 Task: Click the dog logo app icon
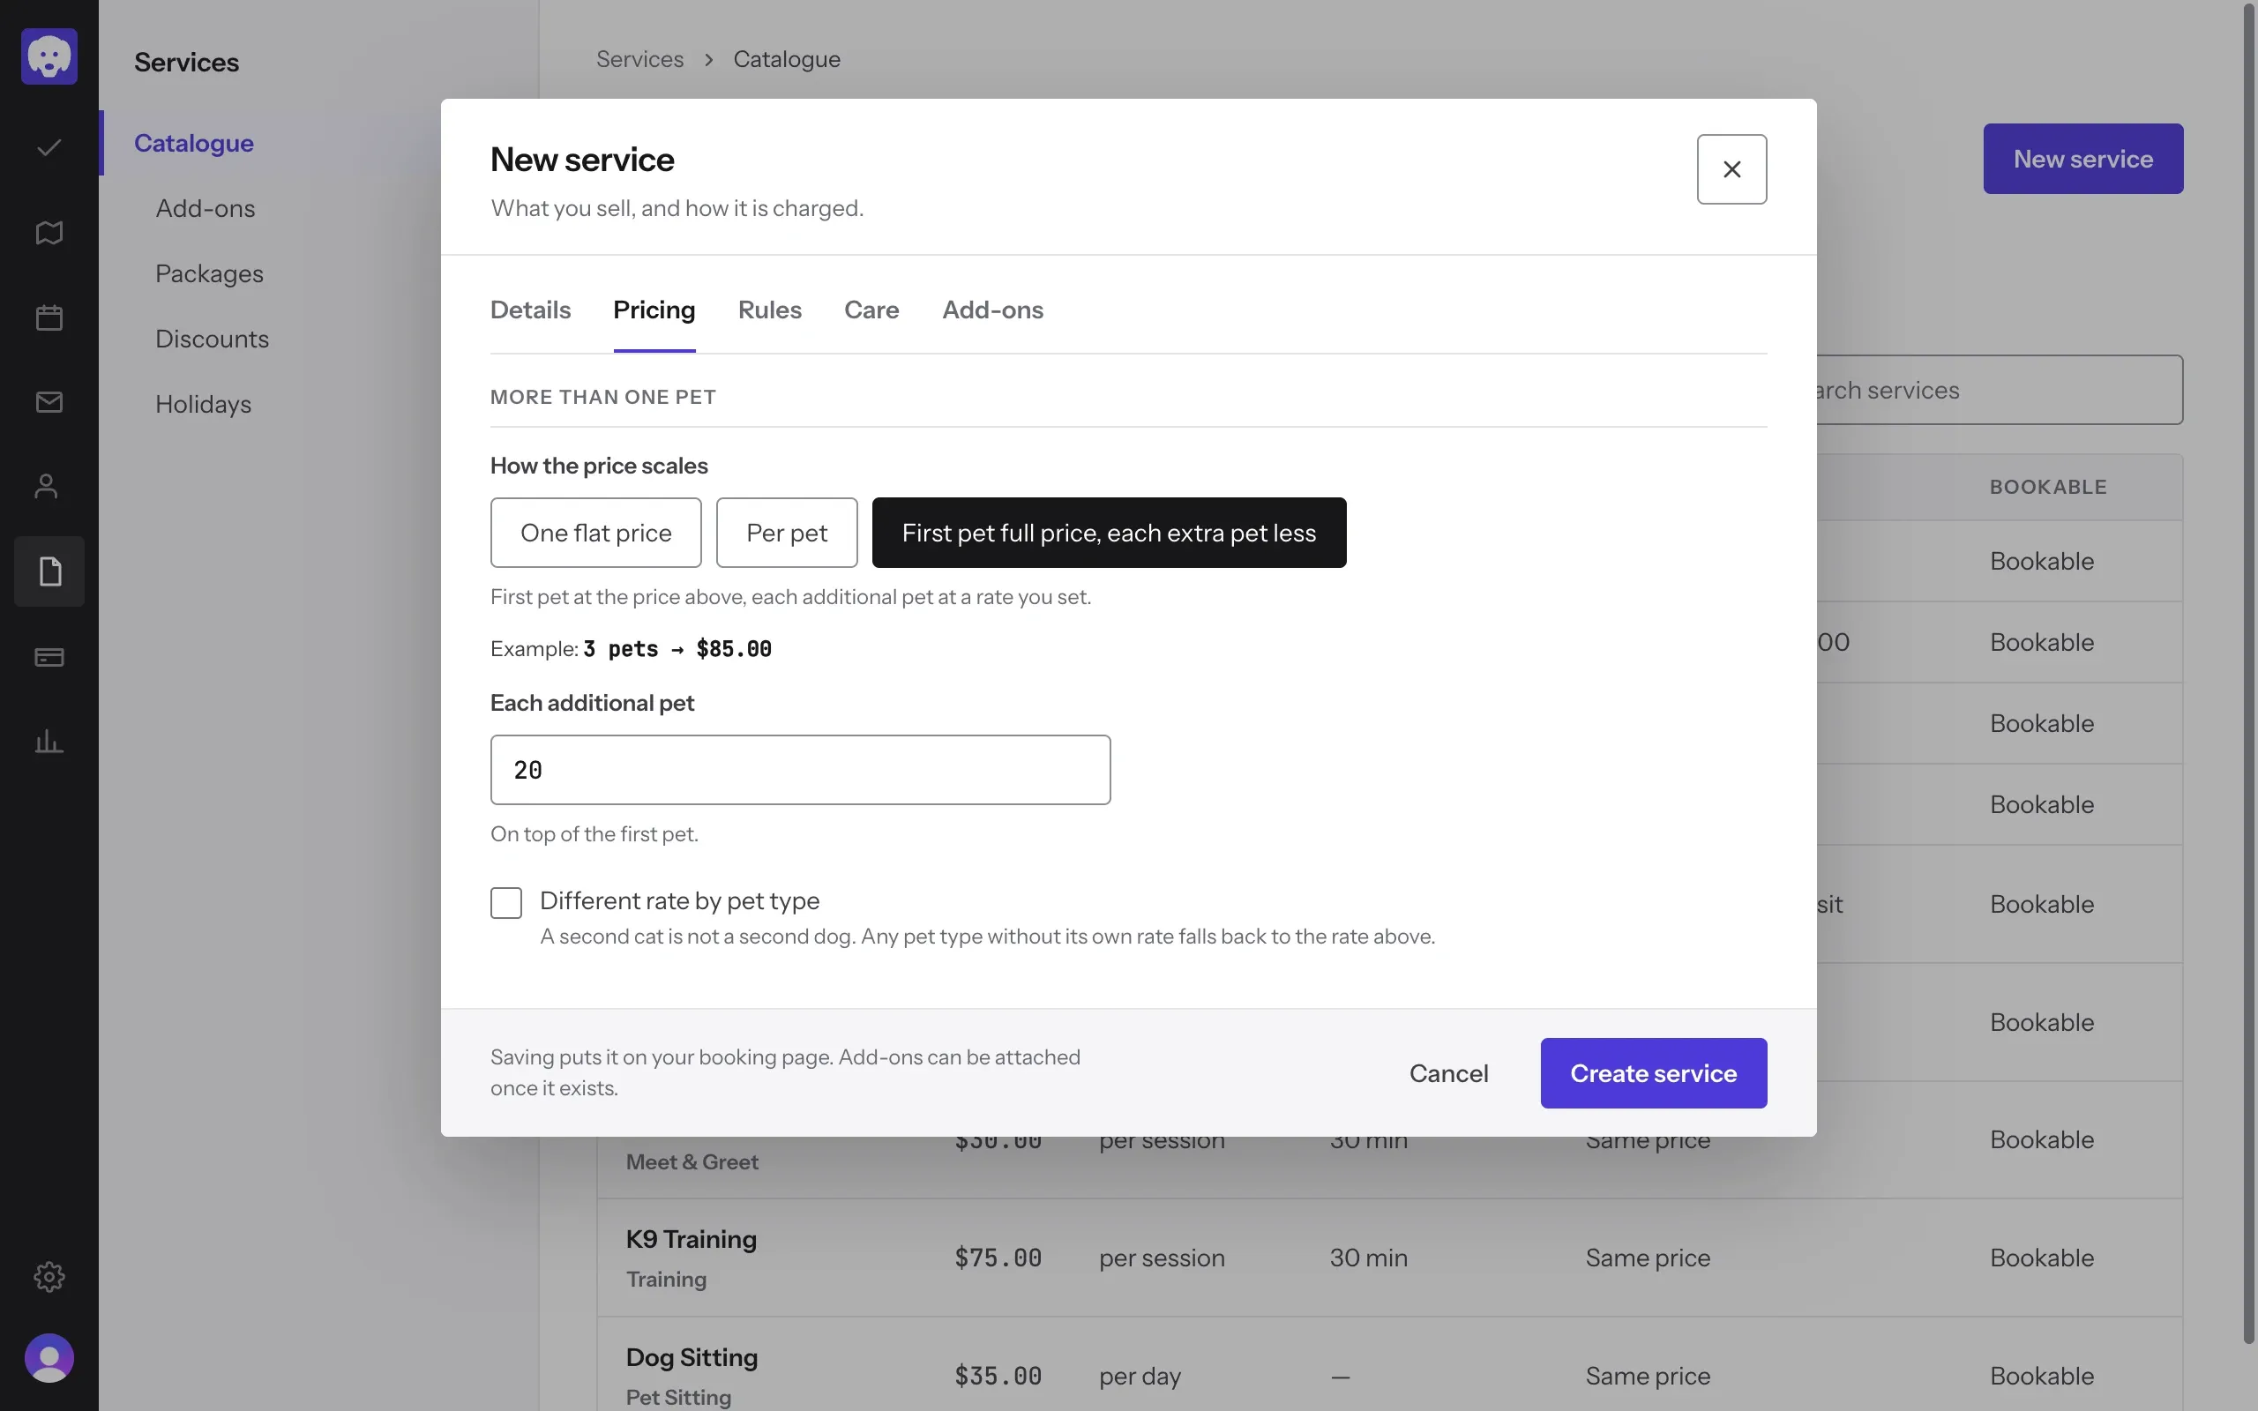coord(49,56)
